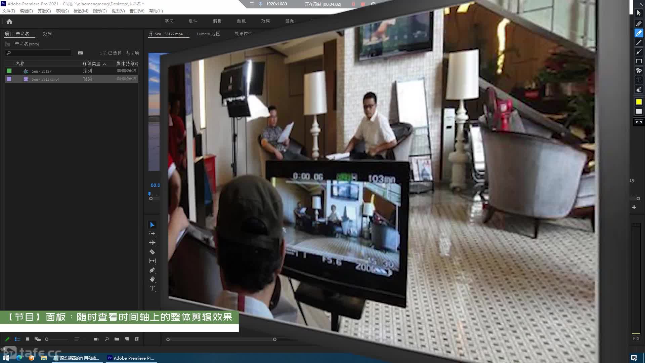Select the Hand tool

click(152, 279)
